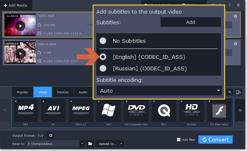Choose the WMV Windows format icon
The width and height of the screenshot is (247, 151).
(109, 110)
